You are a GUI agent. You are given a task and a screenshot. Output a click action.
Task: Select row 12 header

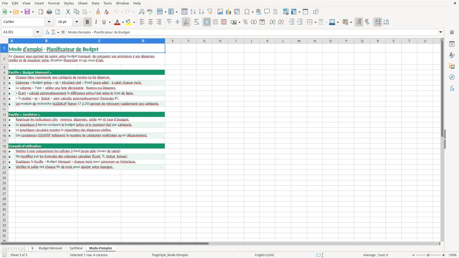click(x=4, y=114)
